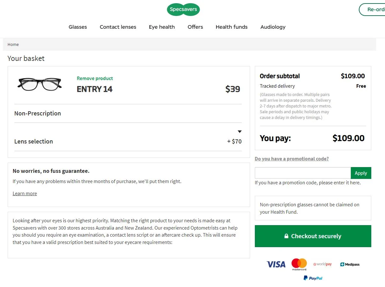Click the PayPal logo
Image resolution: width=385 pixels, height=287 pixels.
coord(313,278)
